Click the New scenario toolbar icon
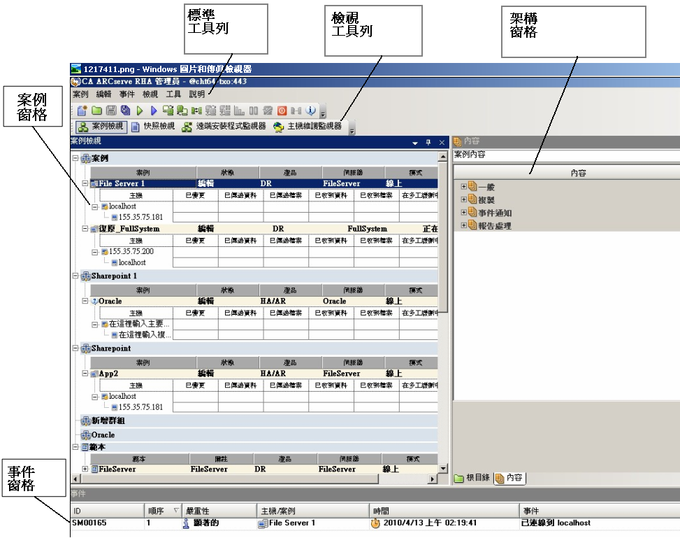Screen dimensions: 680x552 coord(82,111)
